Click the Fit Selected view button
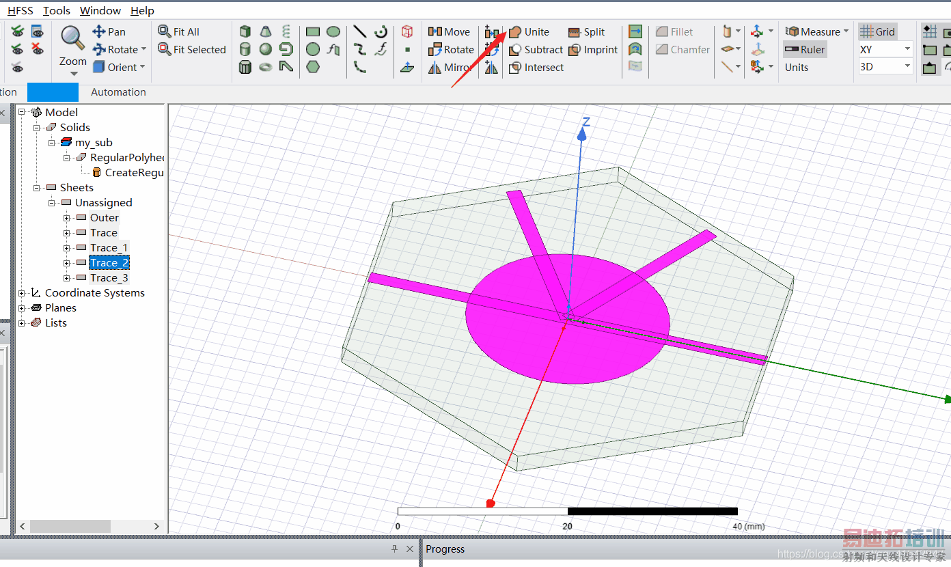This screenshot has height=567, width=951. (x=192, y=50)
